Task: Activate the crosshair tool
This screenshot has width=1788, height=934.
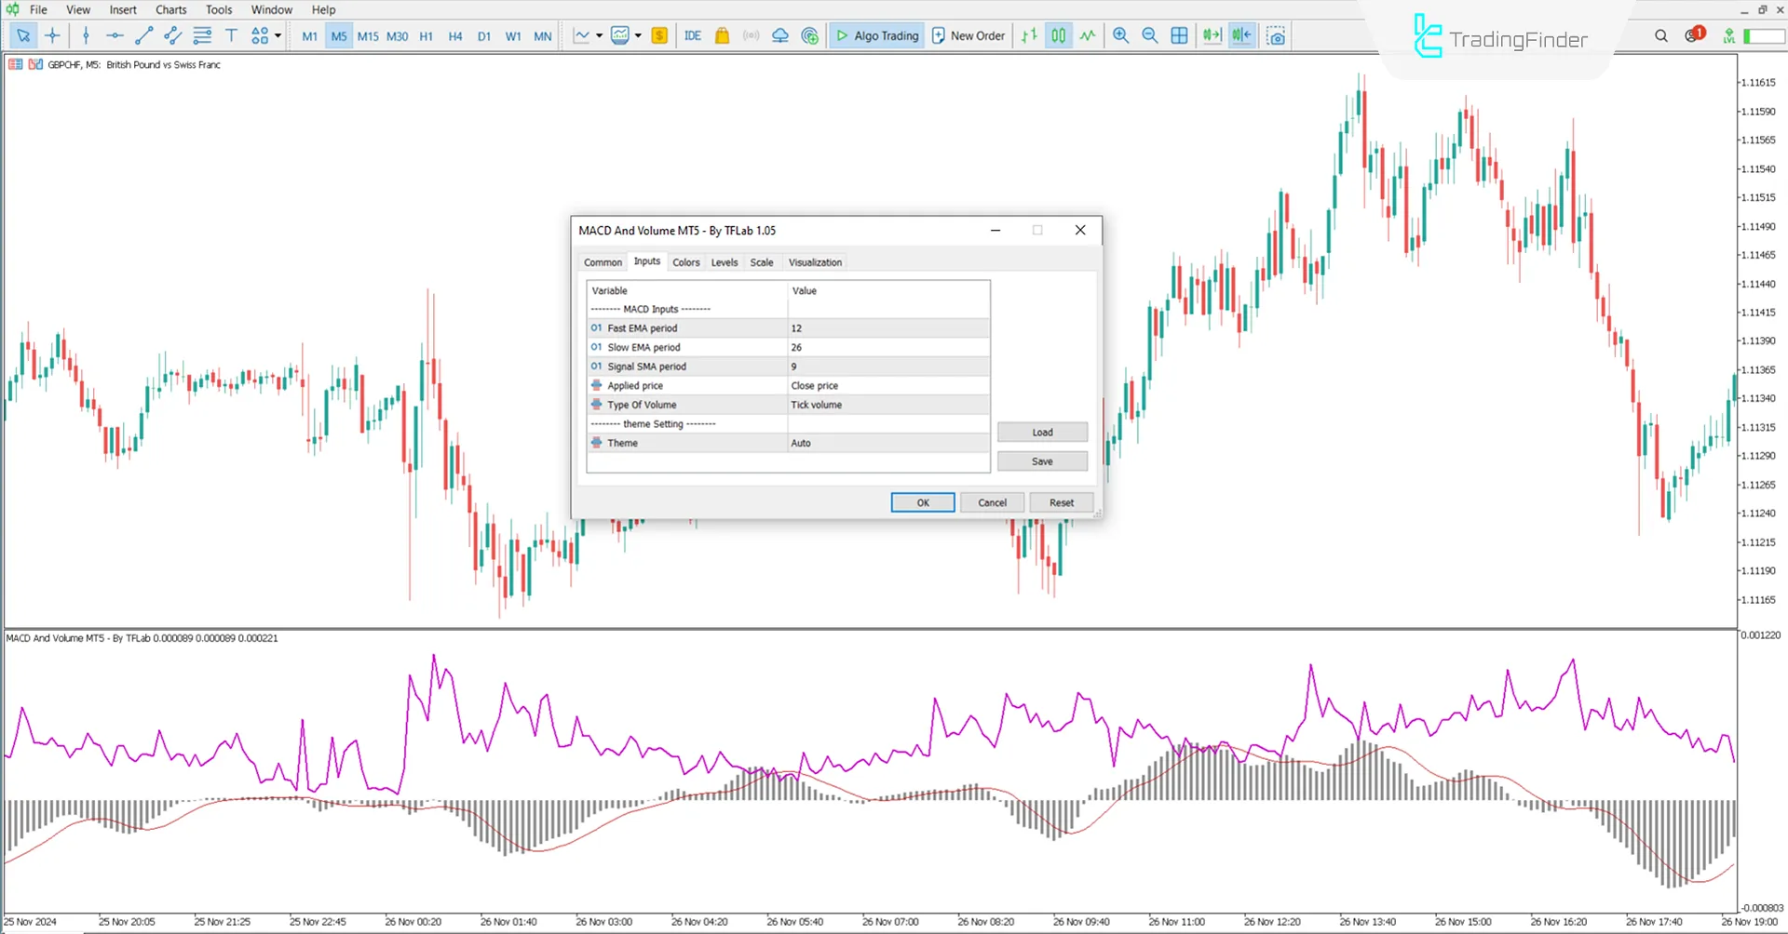Action: [52, 35]
